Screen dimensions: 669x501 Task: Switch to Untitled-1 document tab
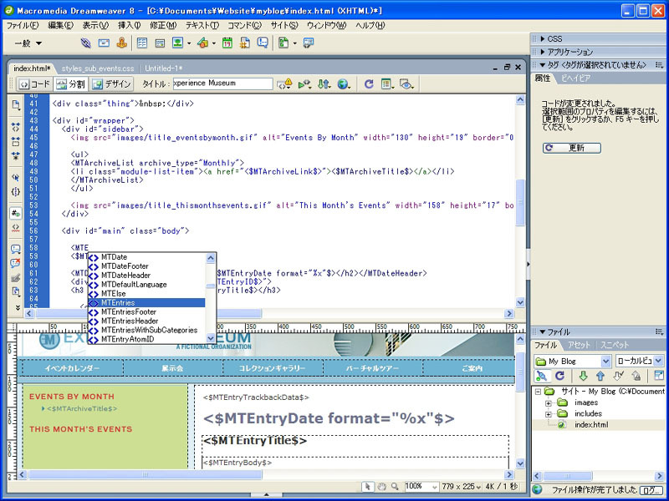[163, 68]
